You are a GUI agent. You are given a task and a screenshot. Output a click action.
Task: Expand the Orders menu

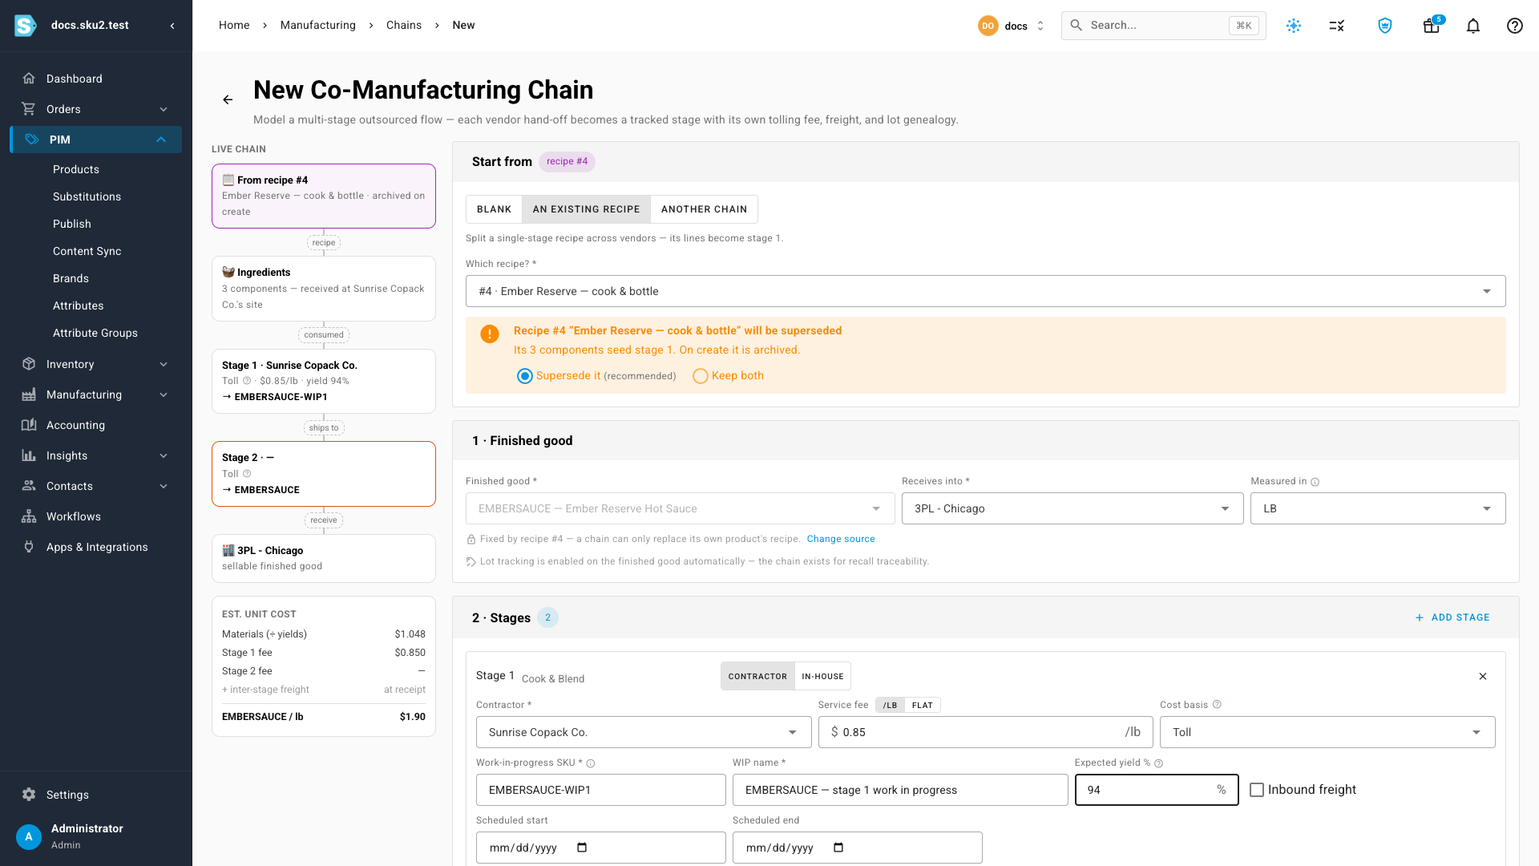click(x=96, y=109)
